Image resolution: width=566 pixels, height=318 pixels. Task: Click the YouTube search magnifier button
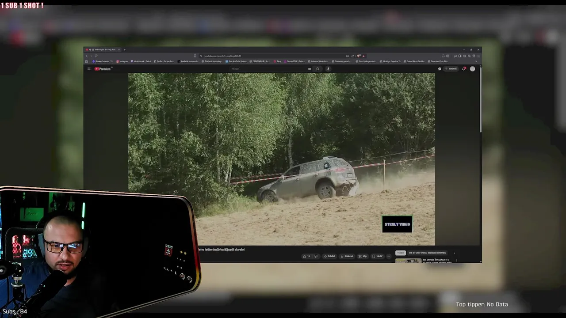click(x=317, y=69)
